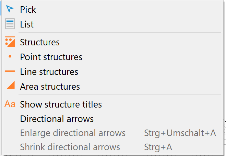Click the hatched canvas right of menu

click(x=225, y=137)
